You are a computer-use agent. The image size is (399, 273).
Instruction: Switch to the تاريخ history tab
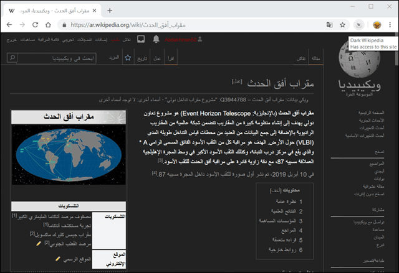coord(142,58)
